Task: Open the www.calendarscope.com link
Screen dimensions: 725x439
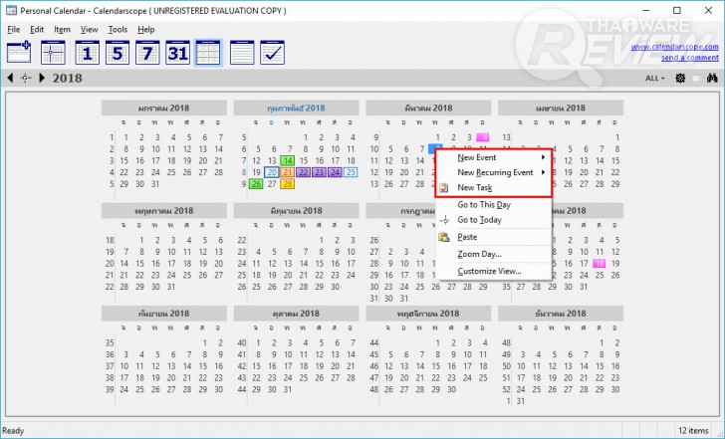Action: coord(674,47)
